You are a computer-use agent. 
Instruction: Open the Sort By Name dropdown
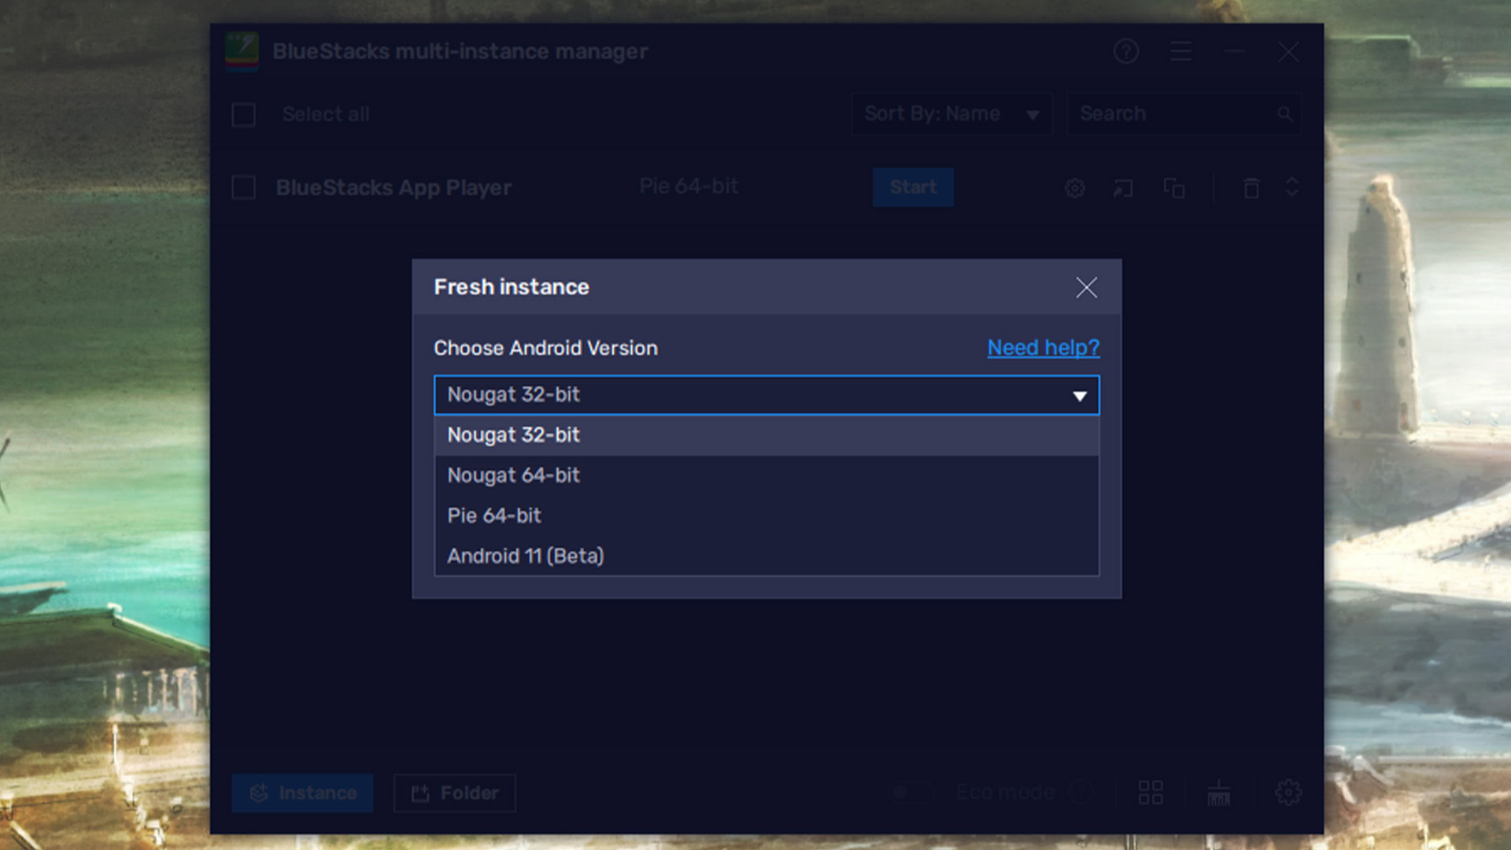tap(950, 113)
